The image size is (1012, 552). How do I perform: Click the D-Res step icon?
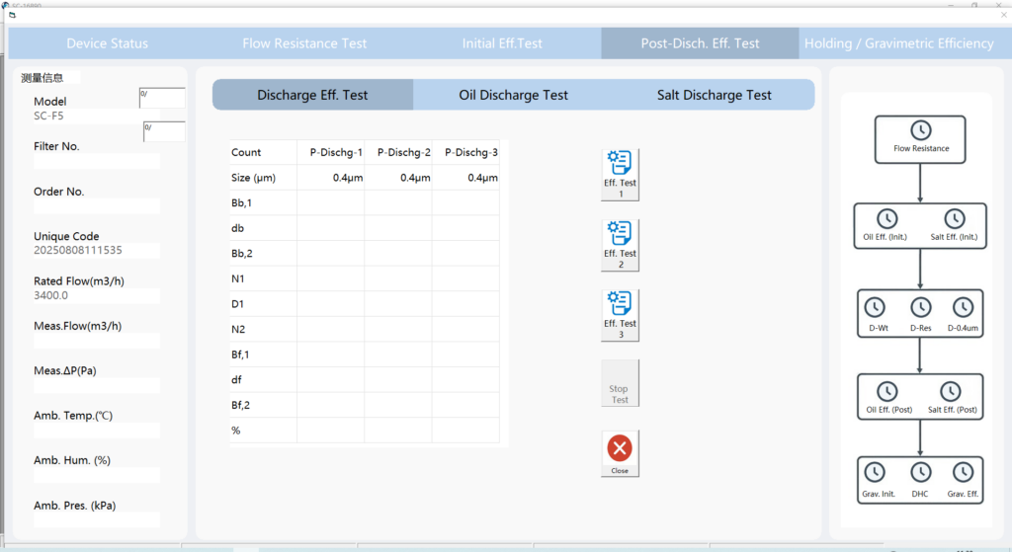(x=920, y=307)
